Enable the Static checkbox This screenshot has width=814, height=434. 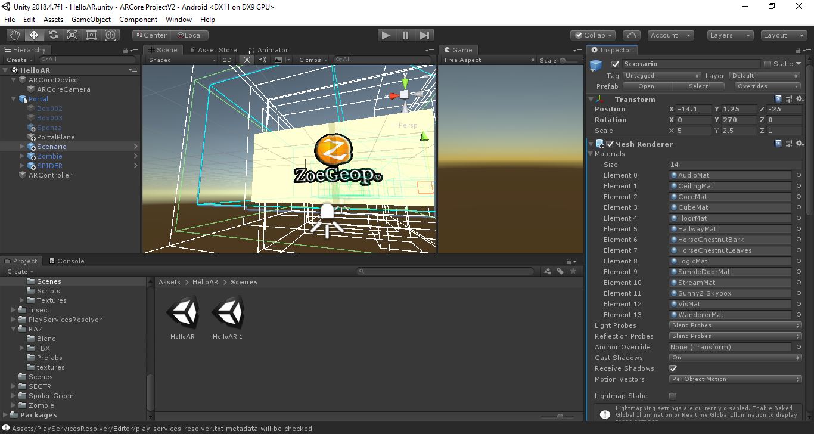pos(768,64)
